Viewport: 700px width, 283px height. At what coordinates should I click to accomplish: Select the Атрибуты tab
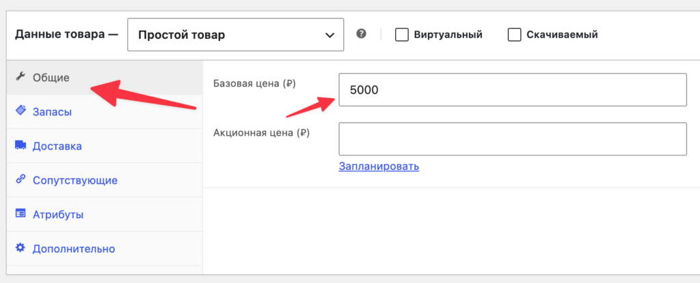[105, 214]
